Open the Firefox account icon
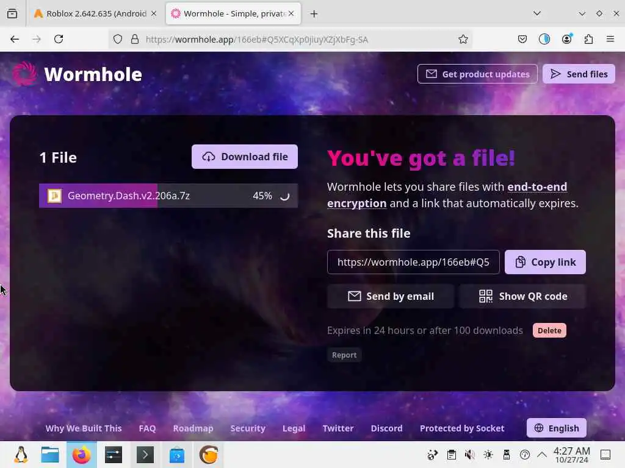625x468 pixels. (566, 39)
